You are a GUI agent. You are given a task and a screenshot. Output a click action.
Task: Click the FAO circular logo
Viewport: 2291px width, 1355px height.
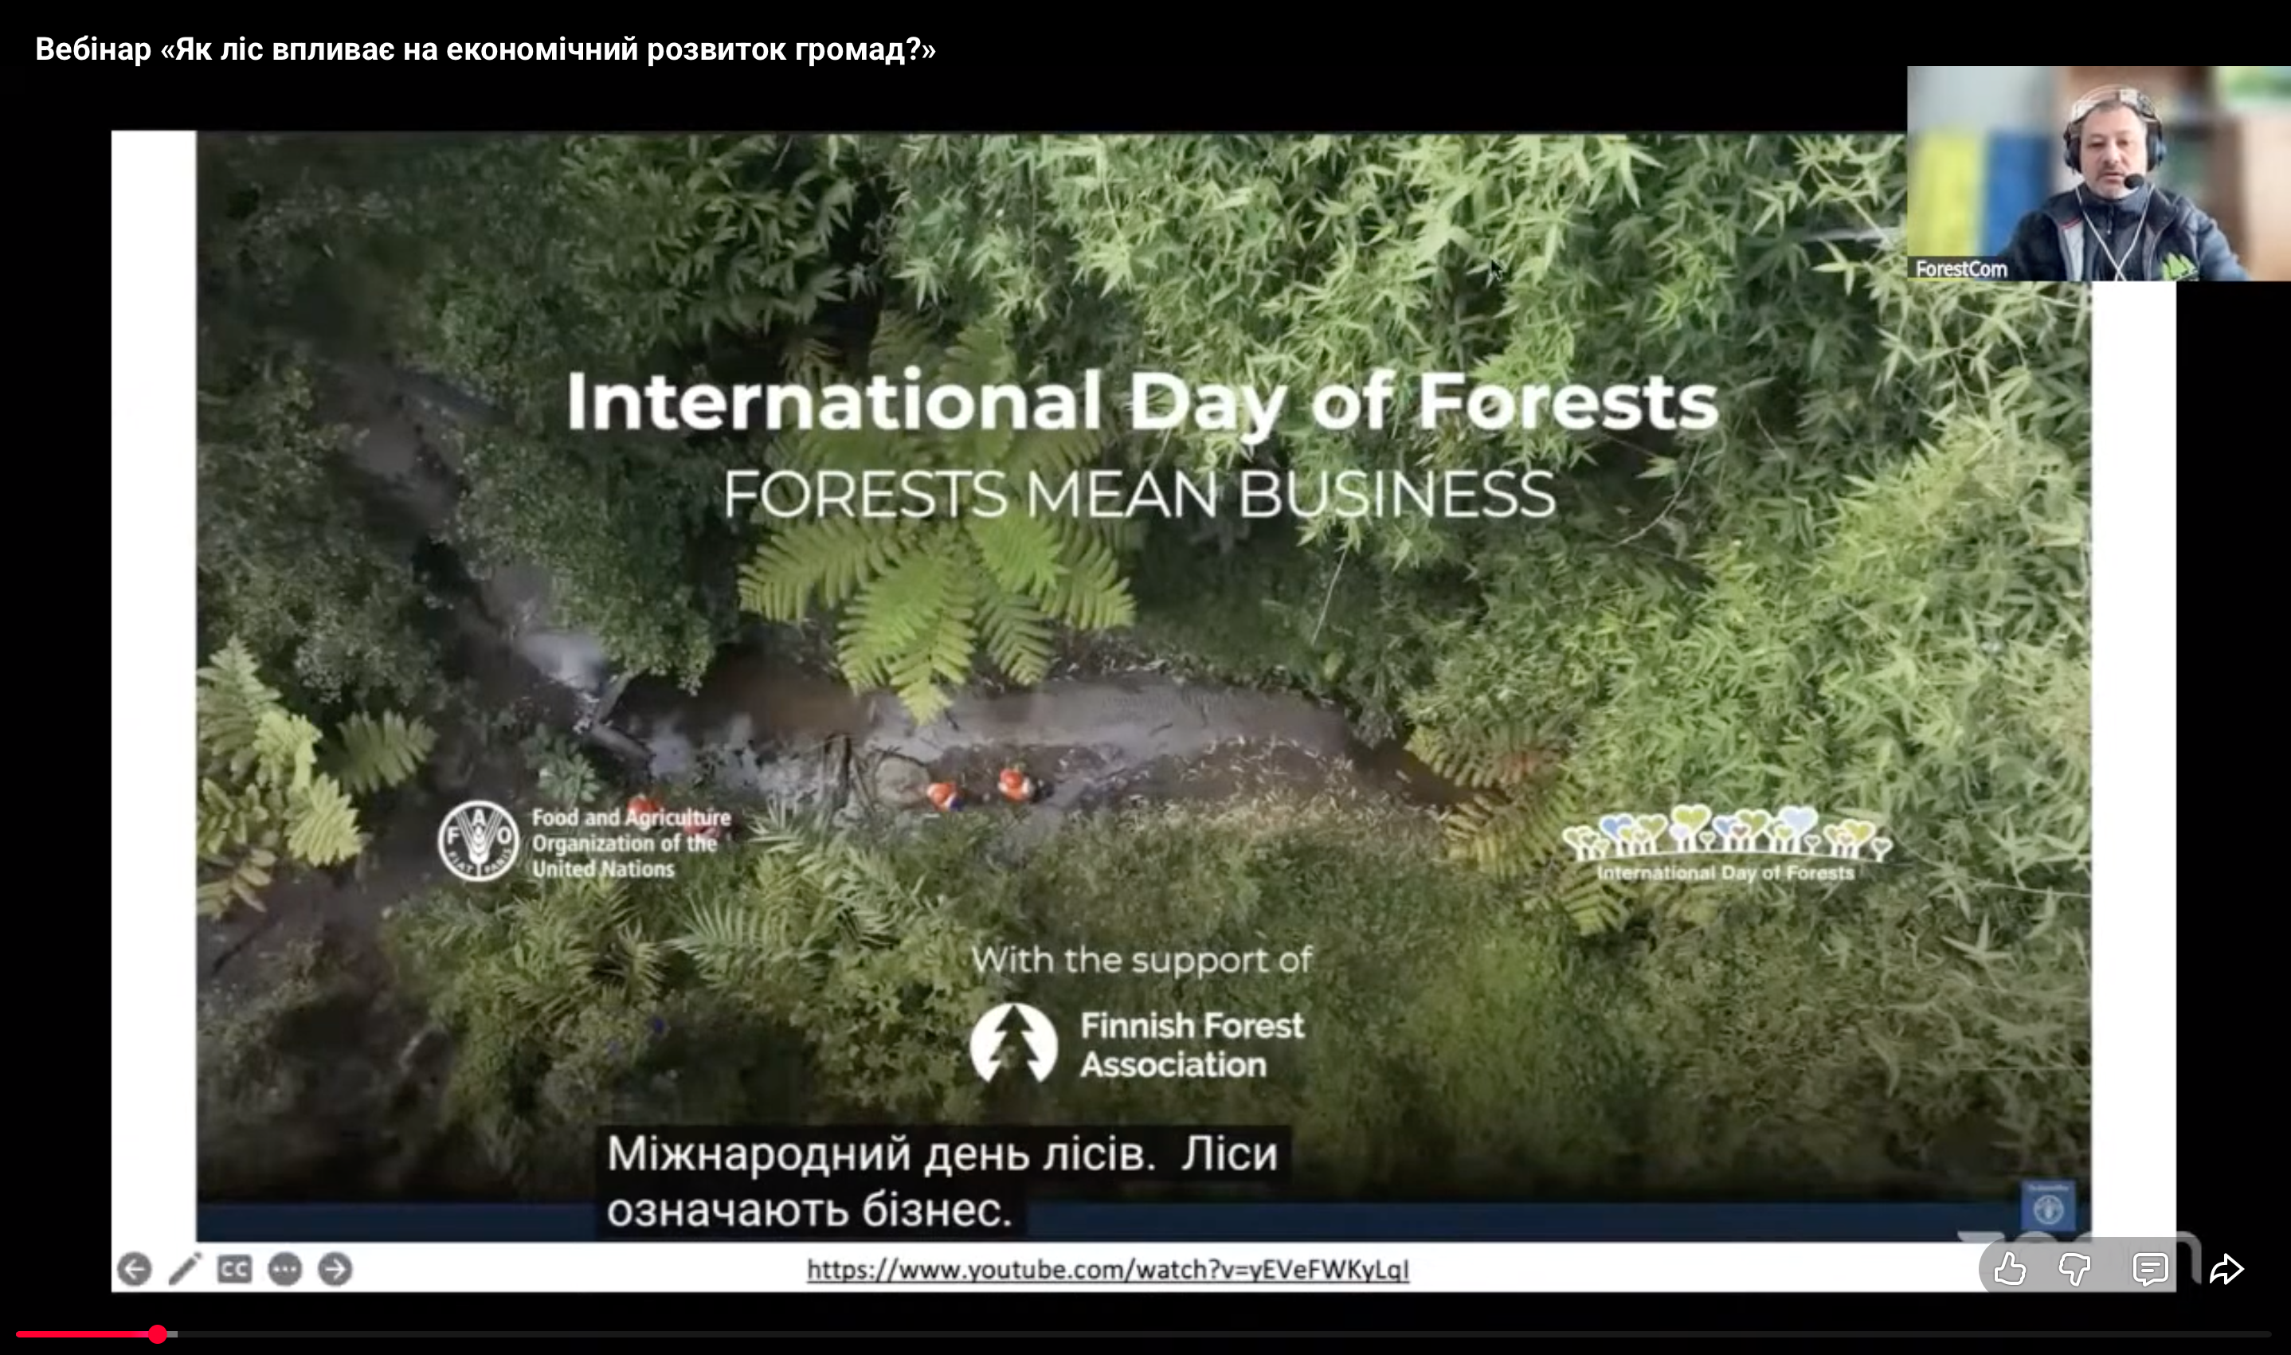click(x=479, y=841)
